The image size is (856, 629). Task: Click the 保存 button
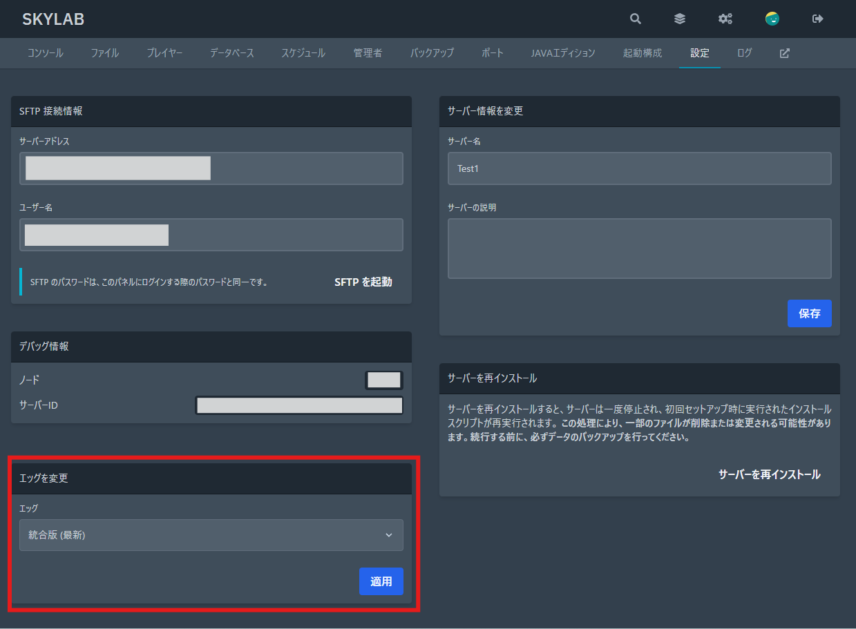(x=809, y=313)
